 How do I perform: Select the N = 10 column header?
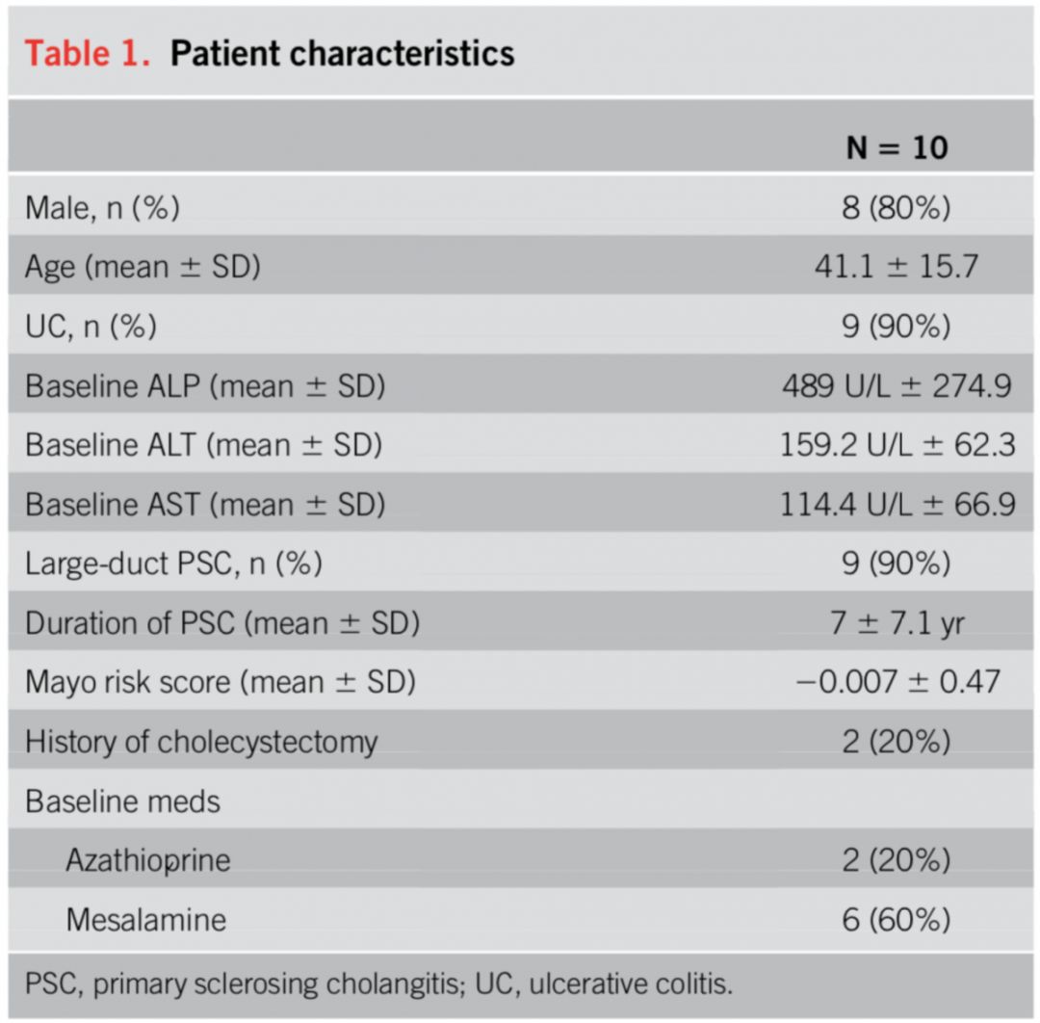[897, 146]
